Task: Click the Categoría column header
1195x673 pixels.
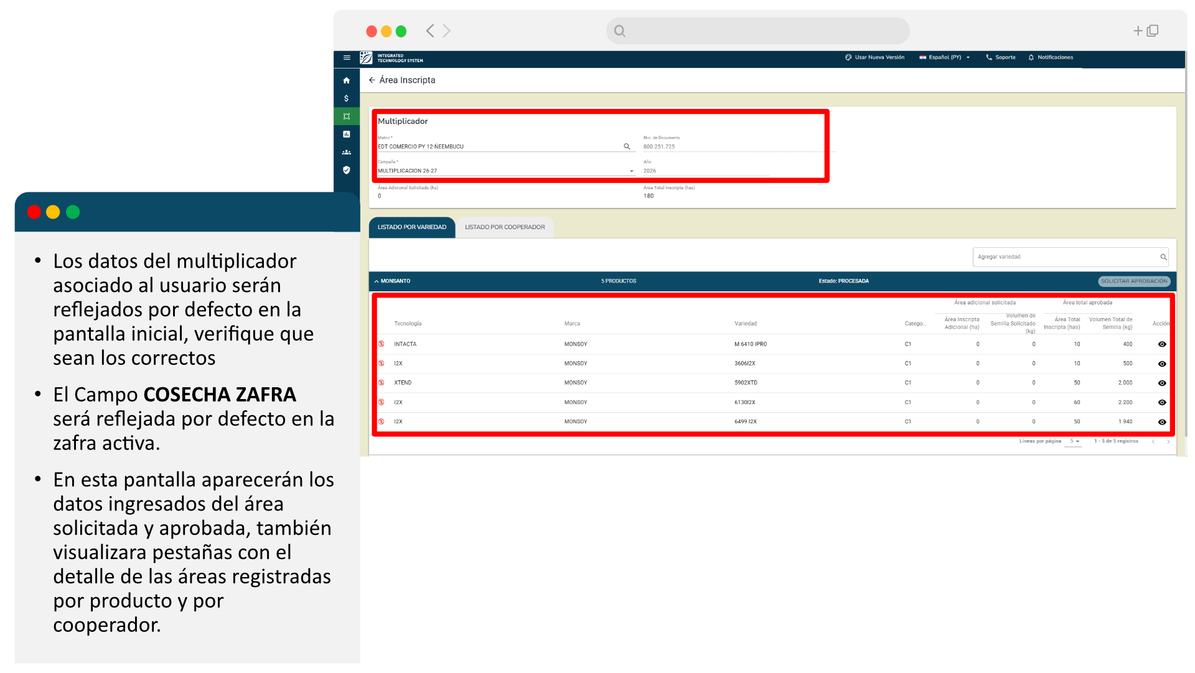Action: (915, 324)
